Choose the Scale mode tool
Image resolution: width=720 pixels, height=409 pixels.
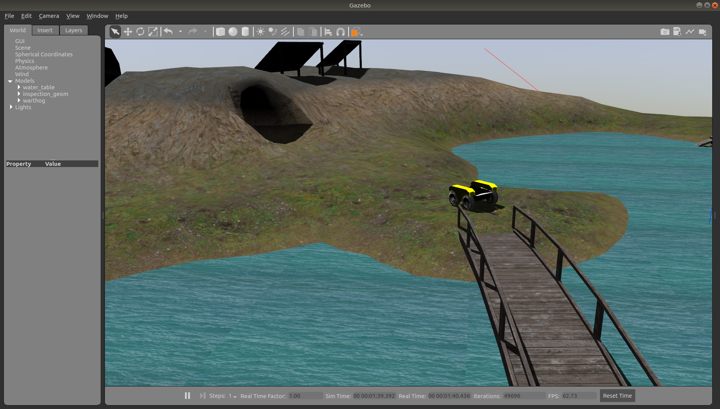pyautogui.click(x=153, y=32)
